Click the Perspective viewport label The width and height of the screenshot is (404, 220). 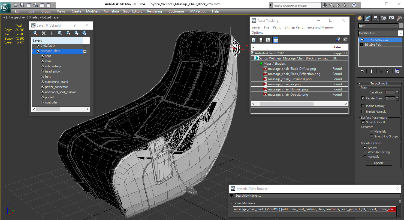[x=17, y=17]
